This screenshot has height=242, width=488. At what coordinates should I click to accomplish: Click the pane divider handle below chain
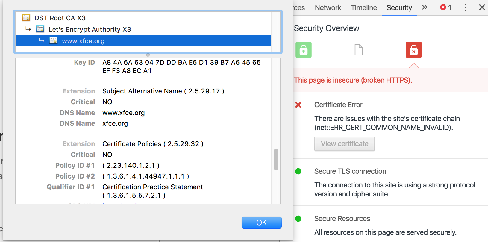pos(148,55)
